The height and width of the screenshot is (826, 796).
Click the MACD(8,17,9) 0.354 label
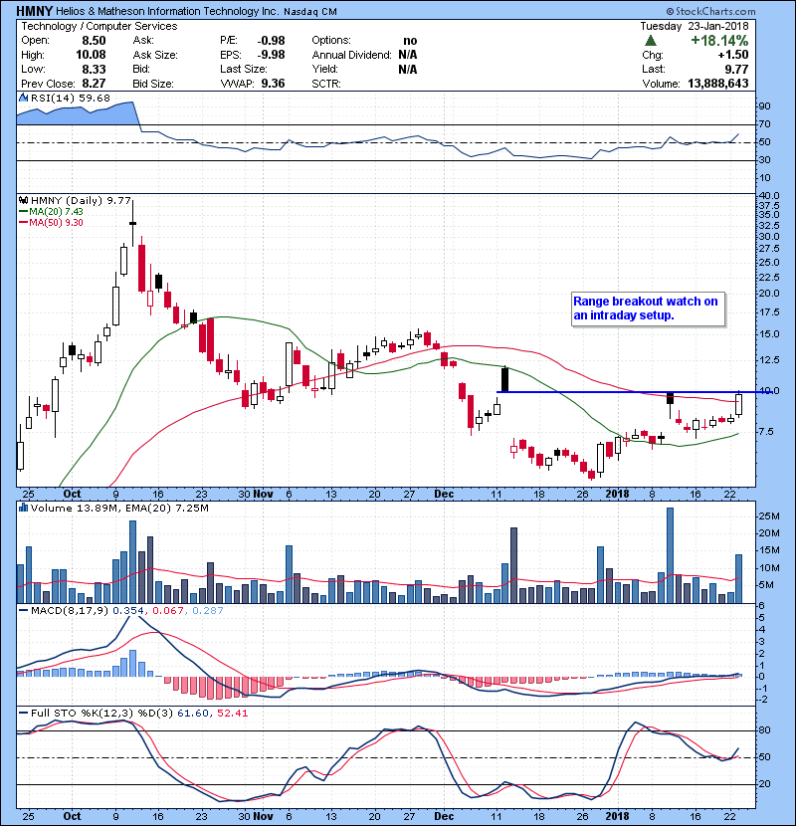[x=87, y=610]
